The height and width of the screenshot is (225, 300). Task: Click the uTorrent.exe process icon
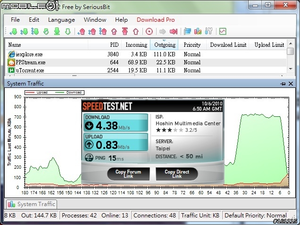[x=11, y=70]
